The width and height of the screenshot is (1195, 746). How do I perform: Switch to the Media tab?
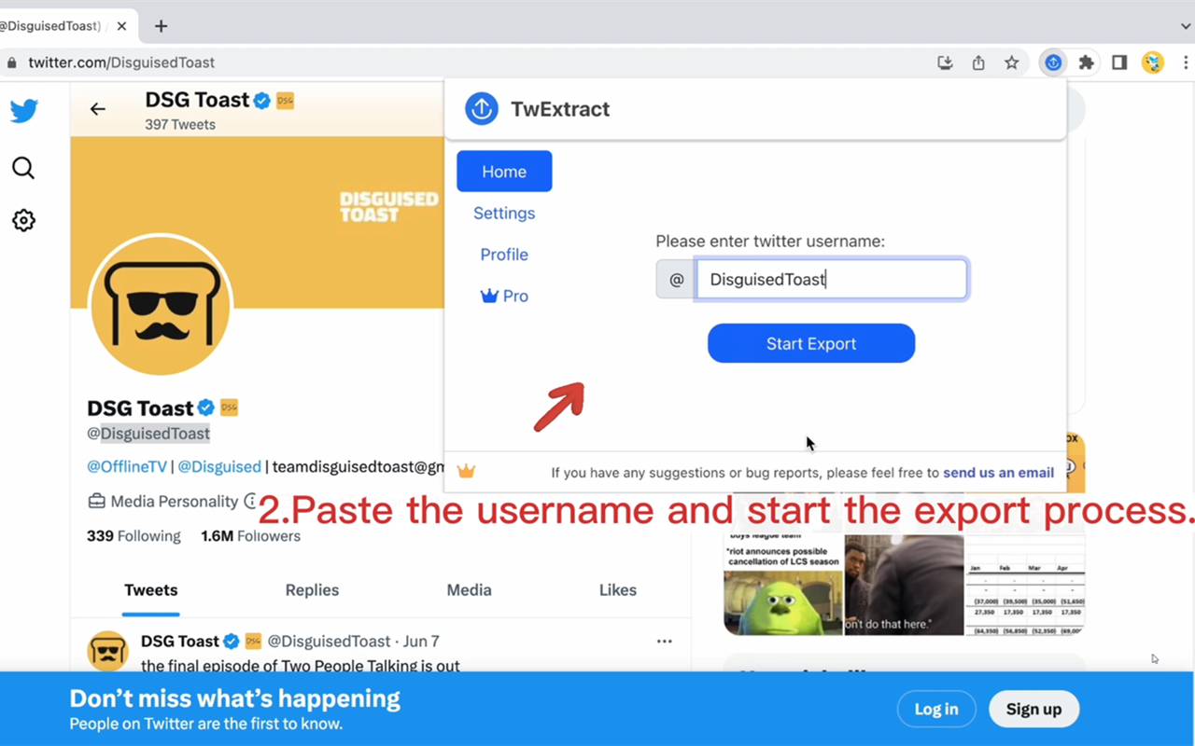469,589
